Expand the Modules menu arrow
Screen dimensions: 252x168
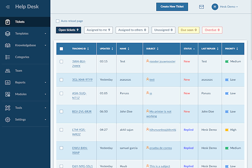click(45, 94)
